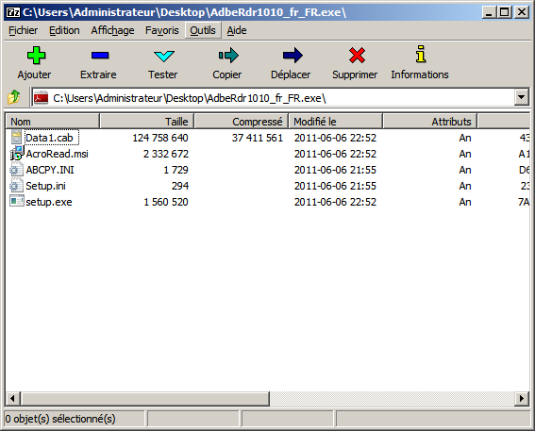
Task: Run the Tester archive check icon
Action: tap(164, 56)
